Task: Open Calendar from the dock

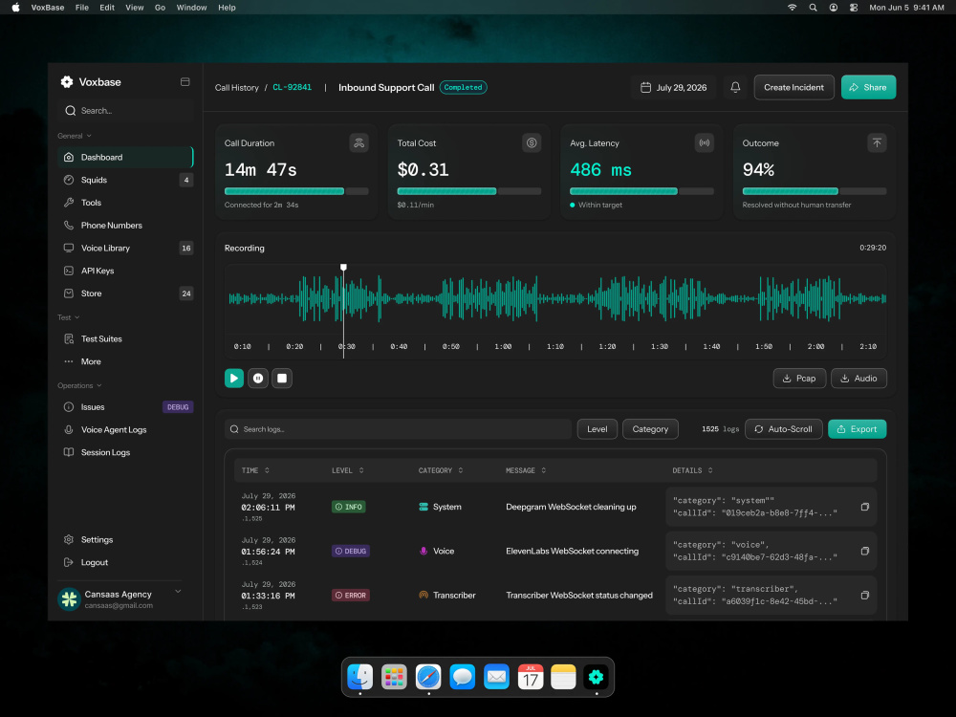Action: [531, 677]
